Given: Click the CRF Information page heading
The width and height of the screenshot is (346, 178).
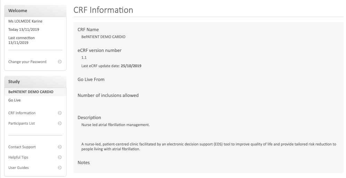Looking at the screenshot, I should [103, 10].
